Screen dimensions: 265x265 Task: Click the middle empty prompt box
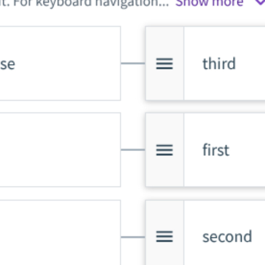60,150
